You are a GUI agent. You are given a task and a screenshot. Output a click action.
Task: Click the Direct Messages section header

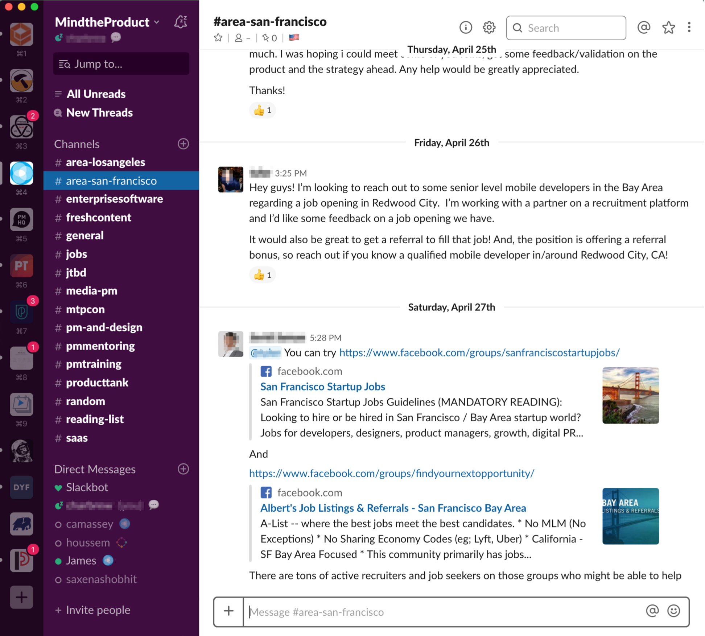95,469
